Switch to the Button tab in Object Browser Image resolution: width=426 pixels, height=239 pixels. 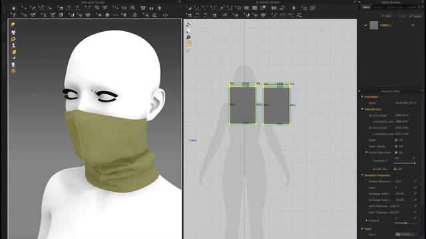[379, 7]
